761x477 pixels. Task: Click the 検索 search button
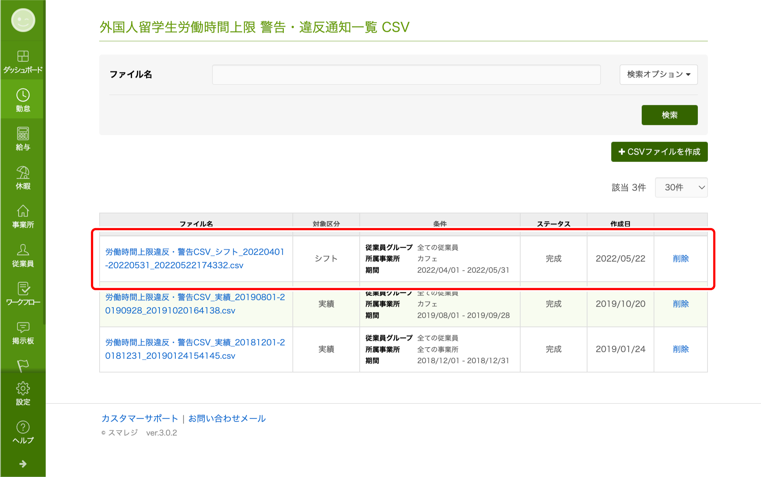point(670,115)
